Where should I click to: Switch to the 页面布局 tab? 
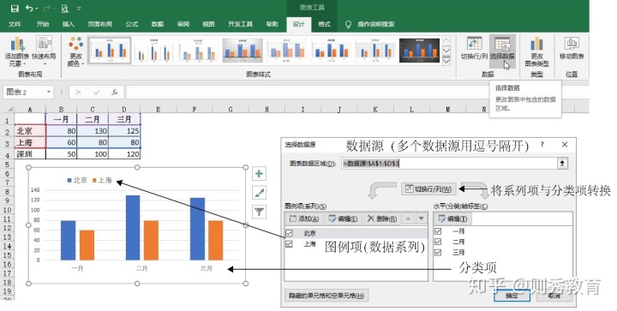coord(100,24)
